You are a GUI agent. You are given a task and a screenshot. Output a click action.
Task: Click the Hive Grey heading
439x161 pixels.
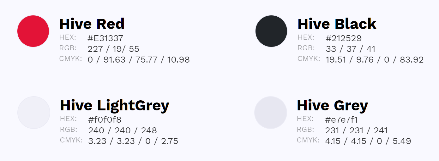click(333, 105)
